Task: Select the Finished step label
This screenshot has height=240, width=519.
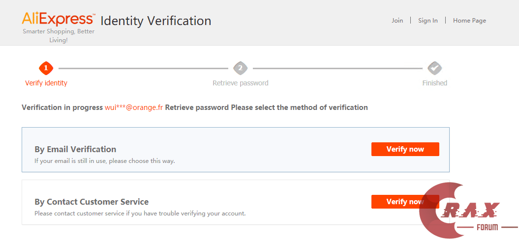Action: point(434,83)
